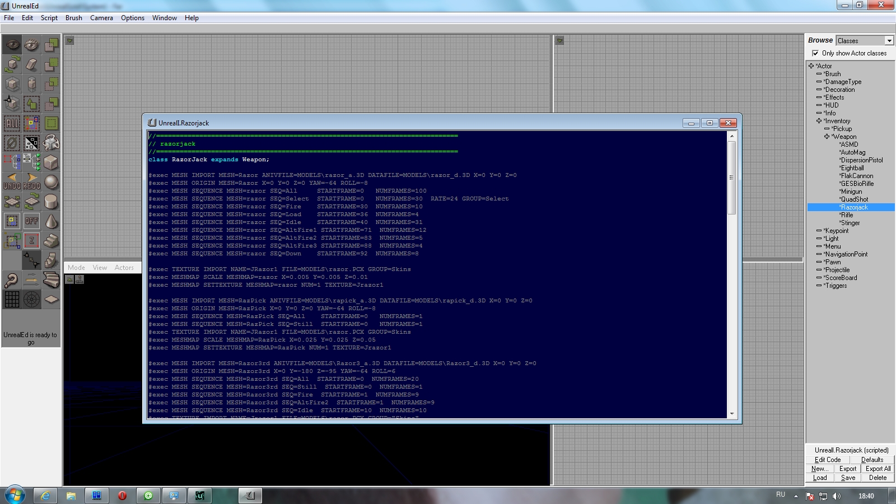Click the Load button
The image size is (896, 504).
pyautogui.click(x=820, y=478)
